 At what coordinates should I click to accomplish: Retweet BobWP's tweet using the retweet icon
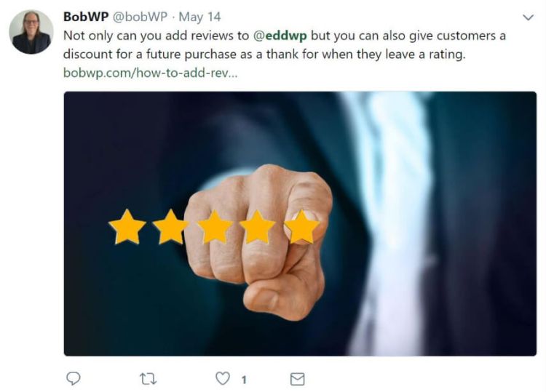pyautogui.click(x=148, y=379)
